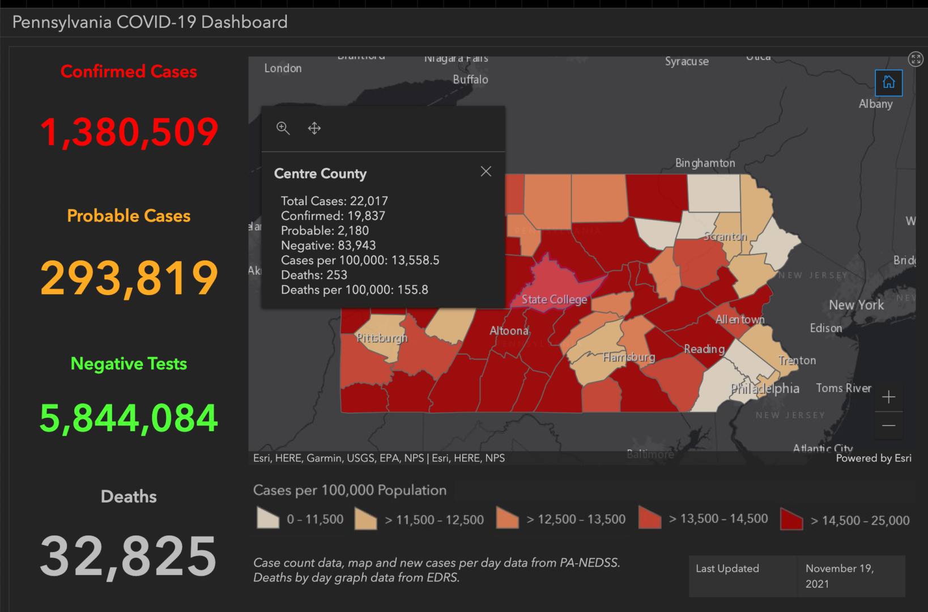928x612 pixels.
Task: Click the map home default extent button
Action: coord(888,83)
